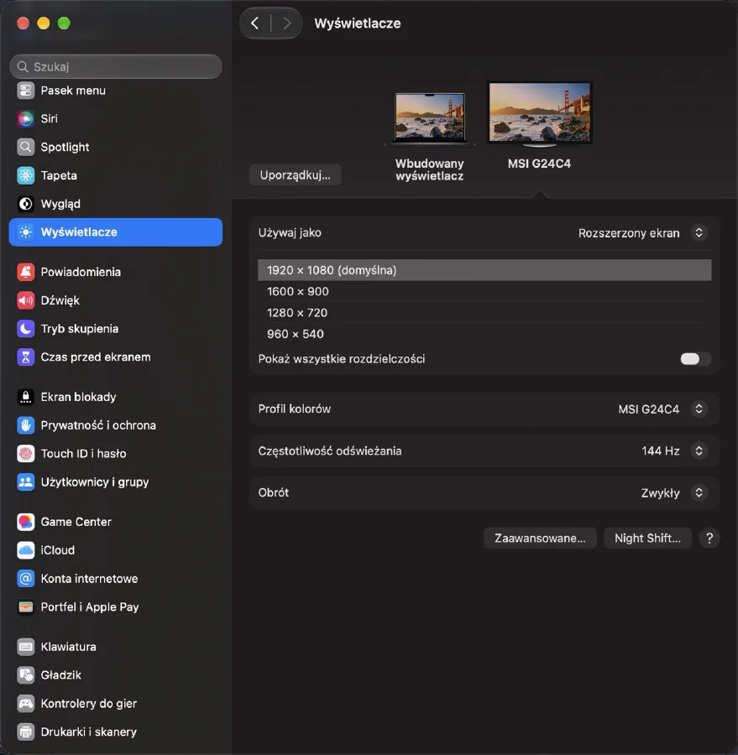Close the window with red button
This screenshot has height=755, width=738.
[x=24, y=23]
